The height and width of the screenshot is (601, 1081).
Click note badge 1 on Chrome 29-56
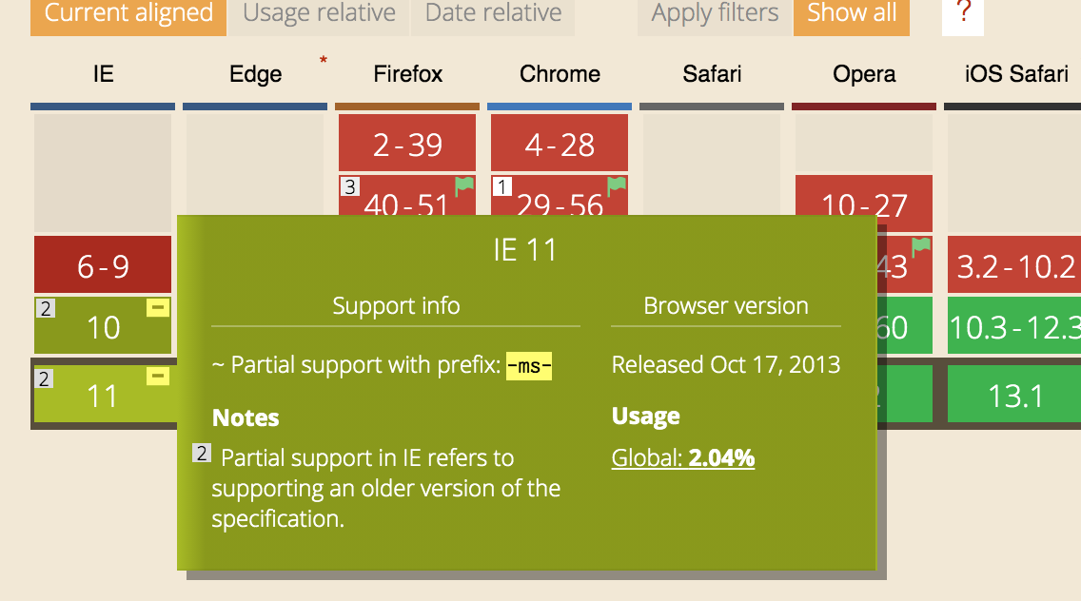[501, 186]
